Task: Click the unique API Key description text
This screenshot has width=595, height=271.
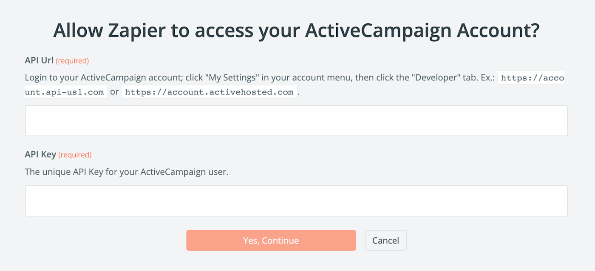Action: click(127, 172)
